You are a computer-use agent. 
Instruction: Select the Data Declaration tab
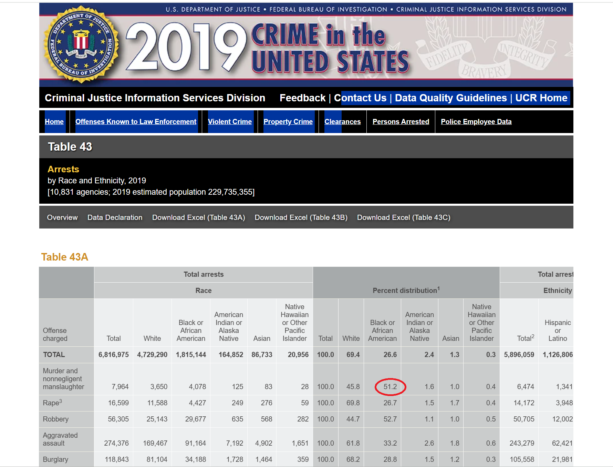115,217
